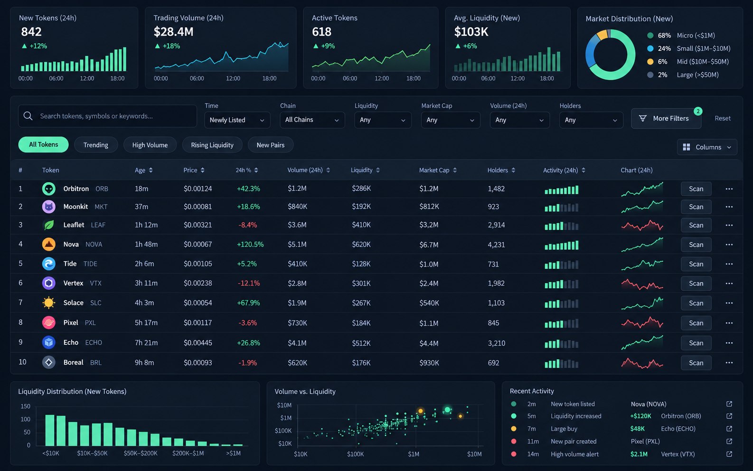Viewport: 753px width, 471px height.
Task: Click the Trading Volume $28.4M value
Action: click(173, 32)
